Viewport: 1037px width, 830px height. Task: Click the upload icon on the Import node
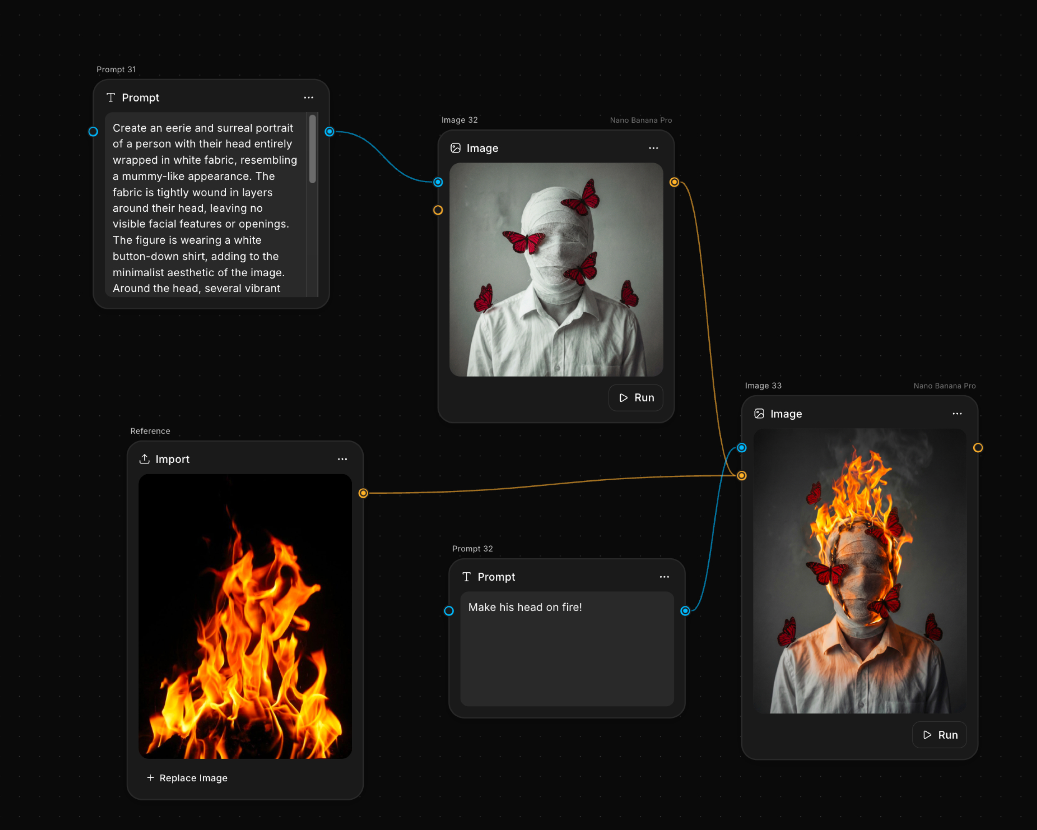(145, 459)
